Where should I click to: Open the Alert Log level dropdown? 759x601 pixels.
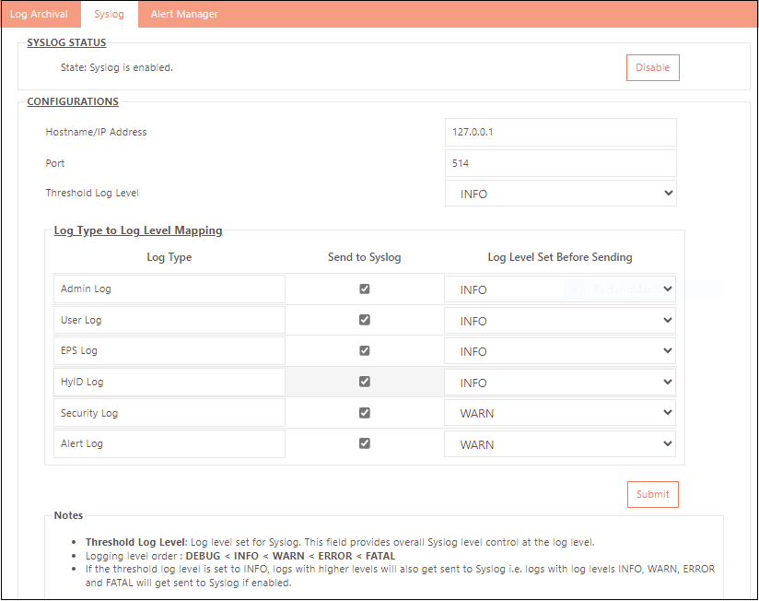point(560,444)
